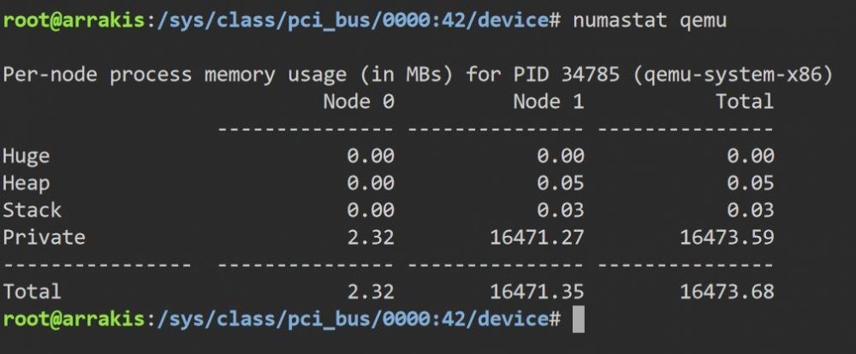Click the 'numastat qemu' command text
This screenshot has width=856, height=354.
[650, 21]
